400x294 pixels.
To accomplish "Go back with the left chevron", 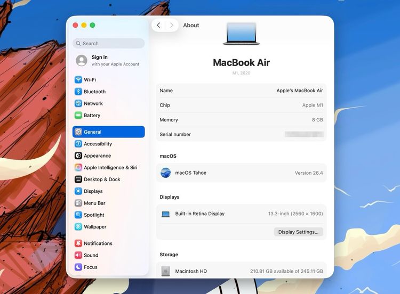I will coord(159,25).
